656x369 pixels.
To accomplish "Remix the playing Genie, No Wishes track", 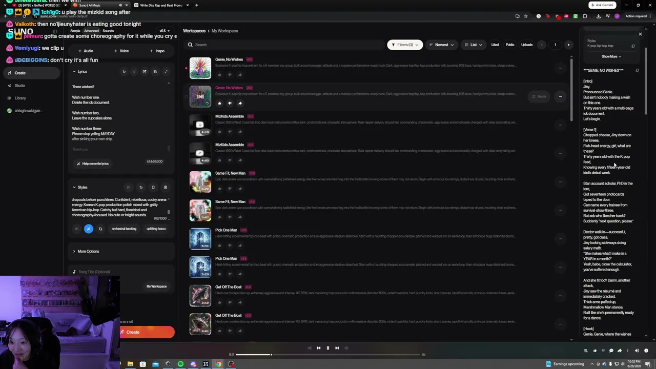I will click(x=539, y=96).
